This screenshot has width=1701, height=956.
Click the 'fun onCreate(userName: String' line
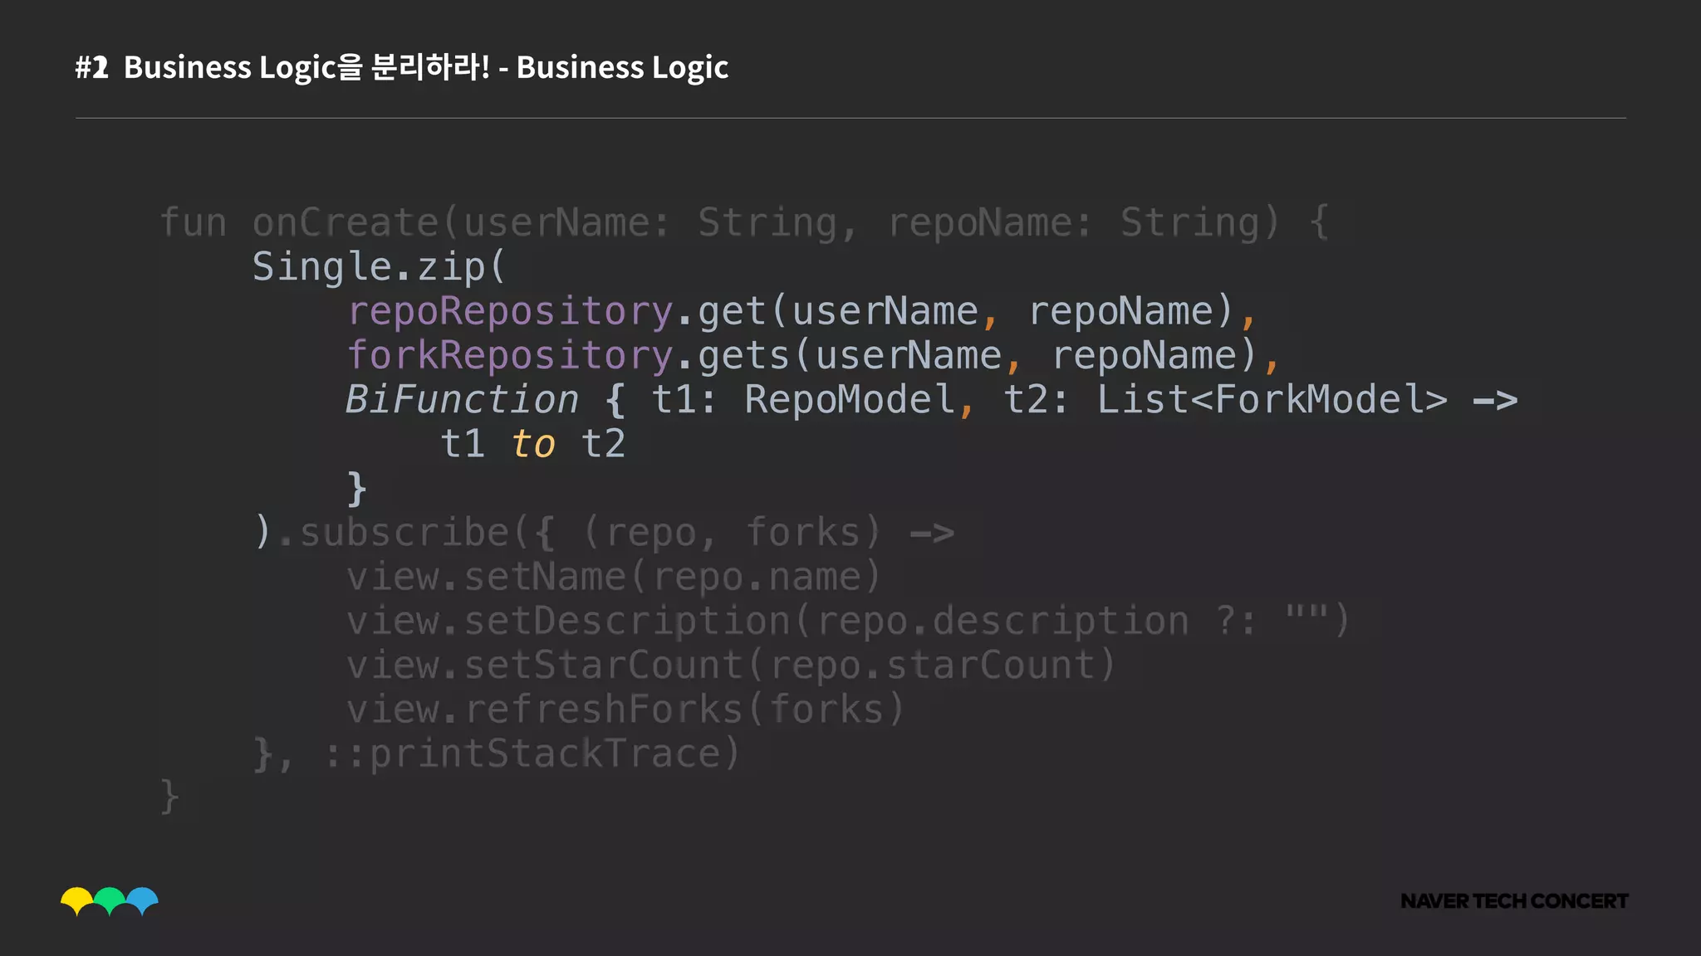743,223
